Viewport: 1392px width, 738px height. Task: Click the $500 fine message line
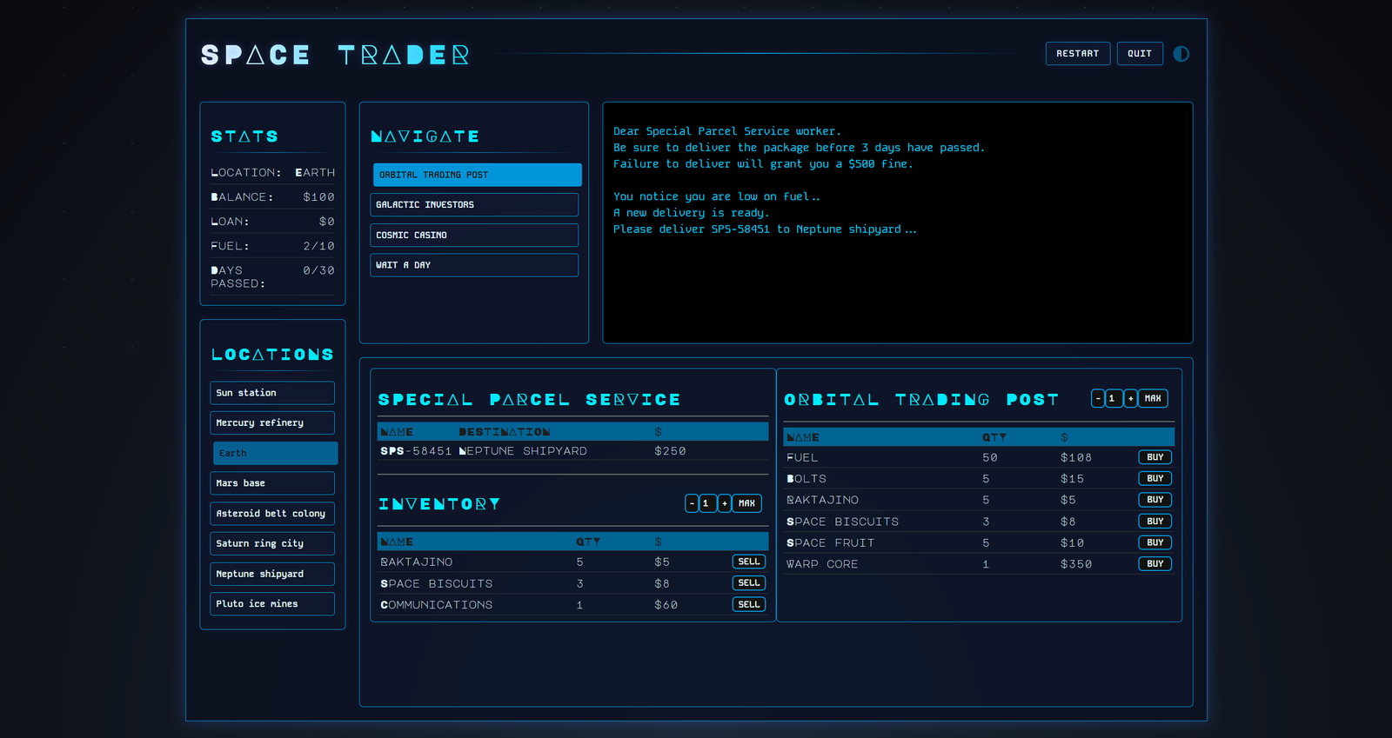coord(763,164)
